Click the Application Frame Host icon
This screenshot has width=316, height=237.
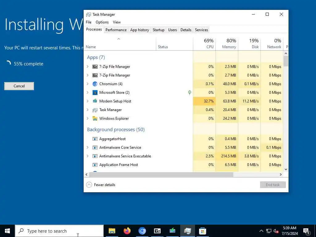pos(95,165)
